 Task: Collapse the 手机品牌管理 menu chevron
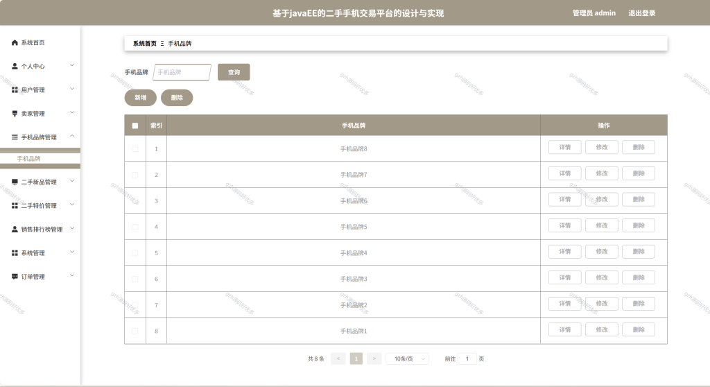[72, 136]
